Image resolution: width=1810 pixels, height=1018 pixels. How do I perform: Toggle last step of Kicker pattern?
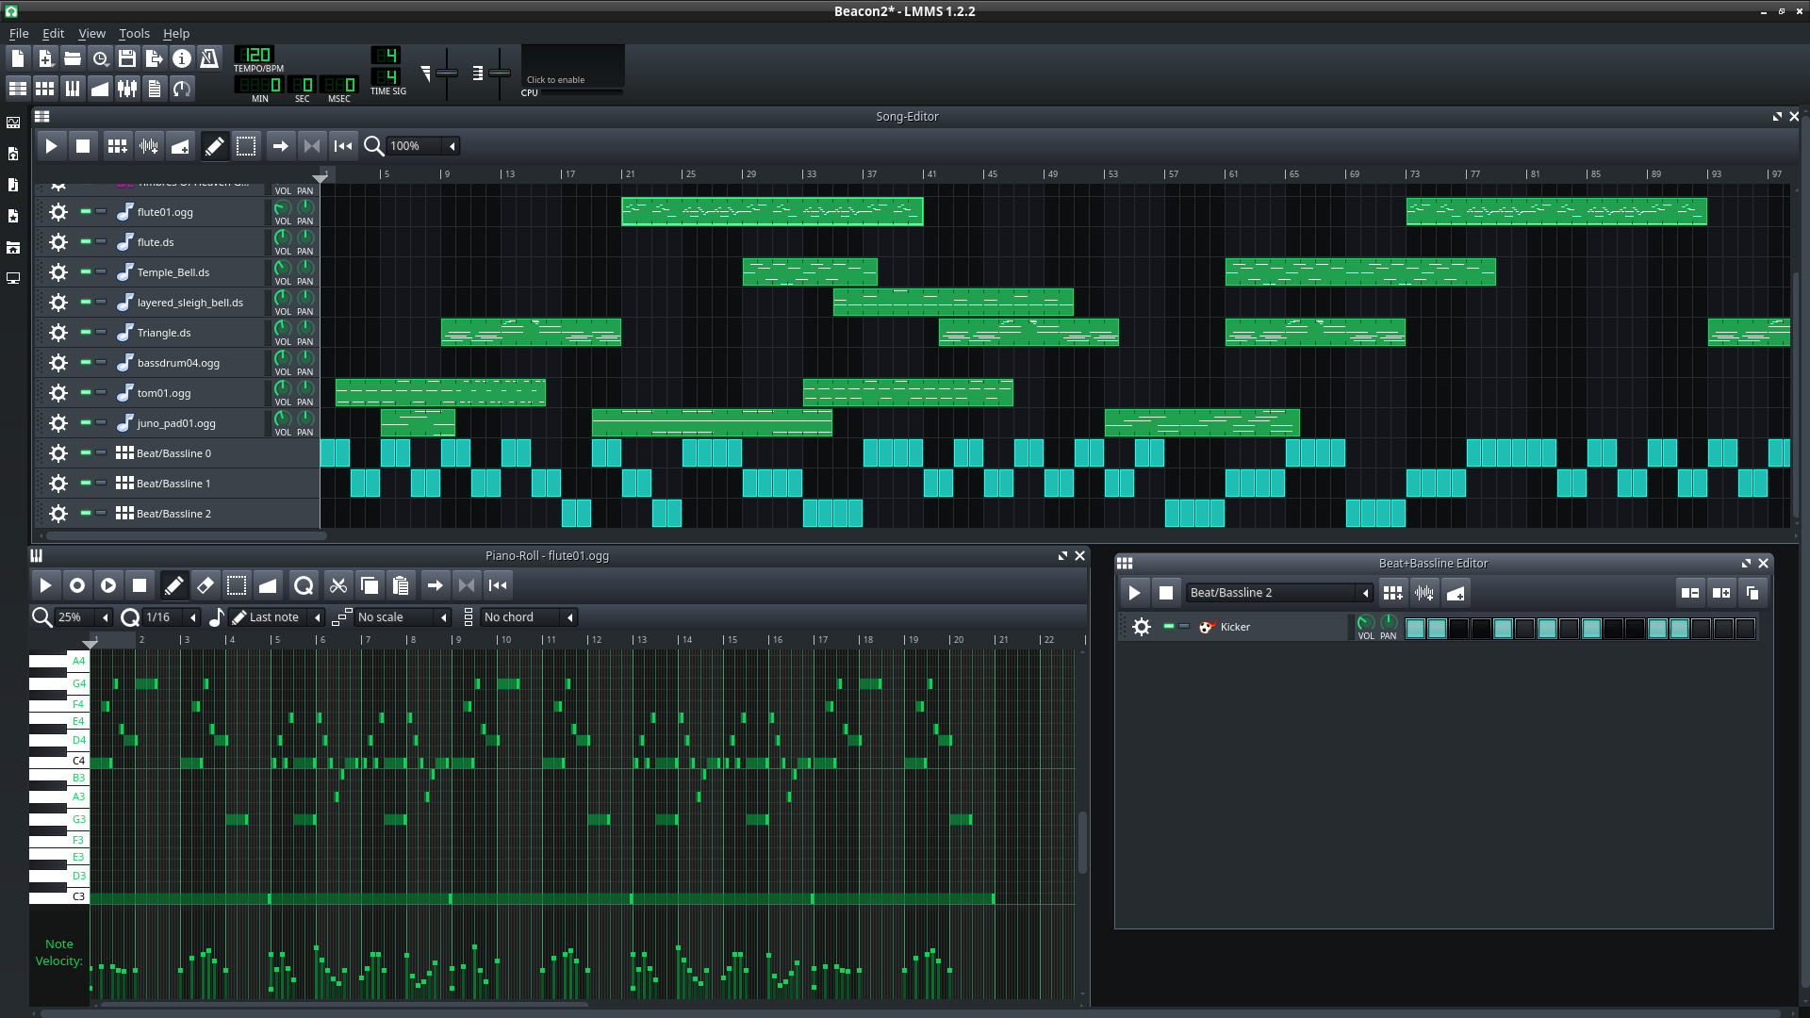1746,629
